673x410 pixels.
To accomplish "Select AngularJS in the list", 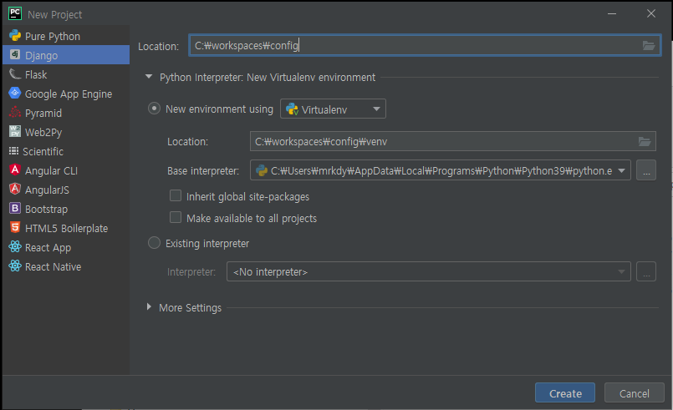I will click(x=66, y=190).
